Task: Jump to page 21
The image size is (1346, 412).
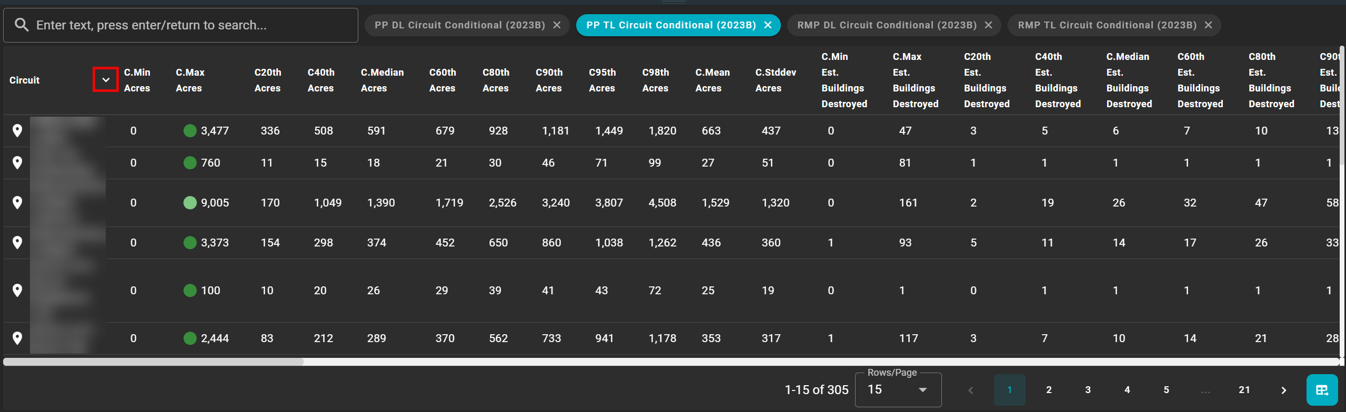Action: tap(1244, 390)
